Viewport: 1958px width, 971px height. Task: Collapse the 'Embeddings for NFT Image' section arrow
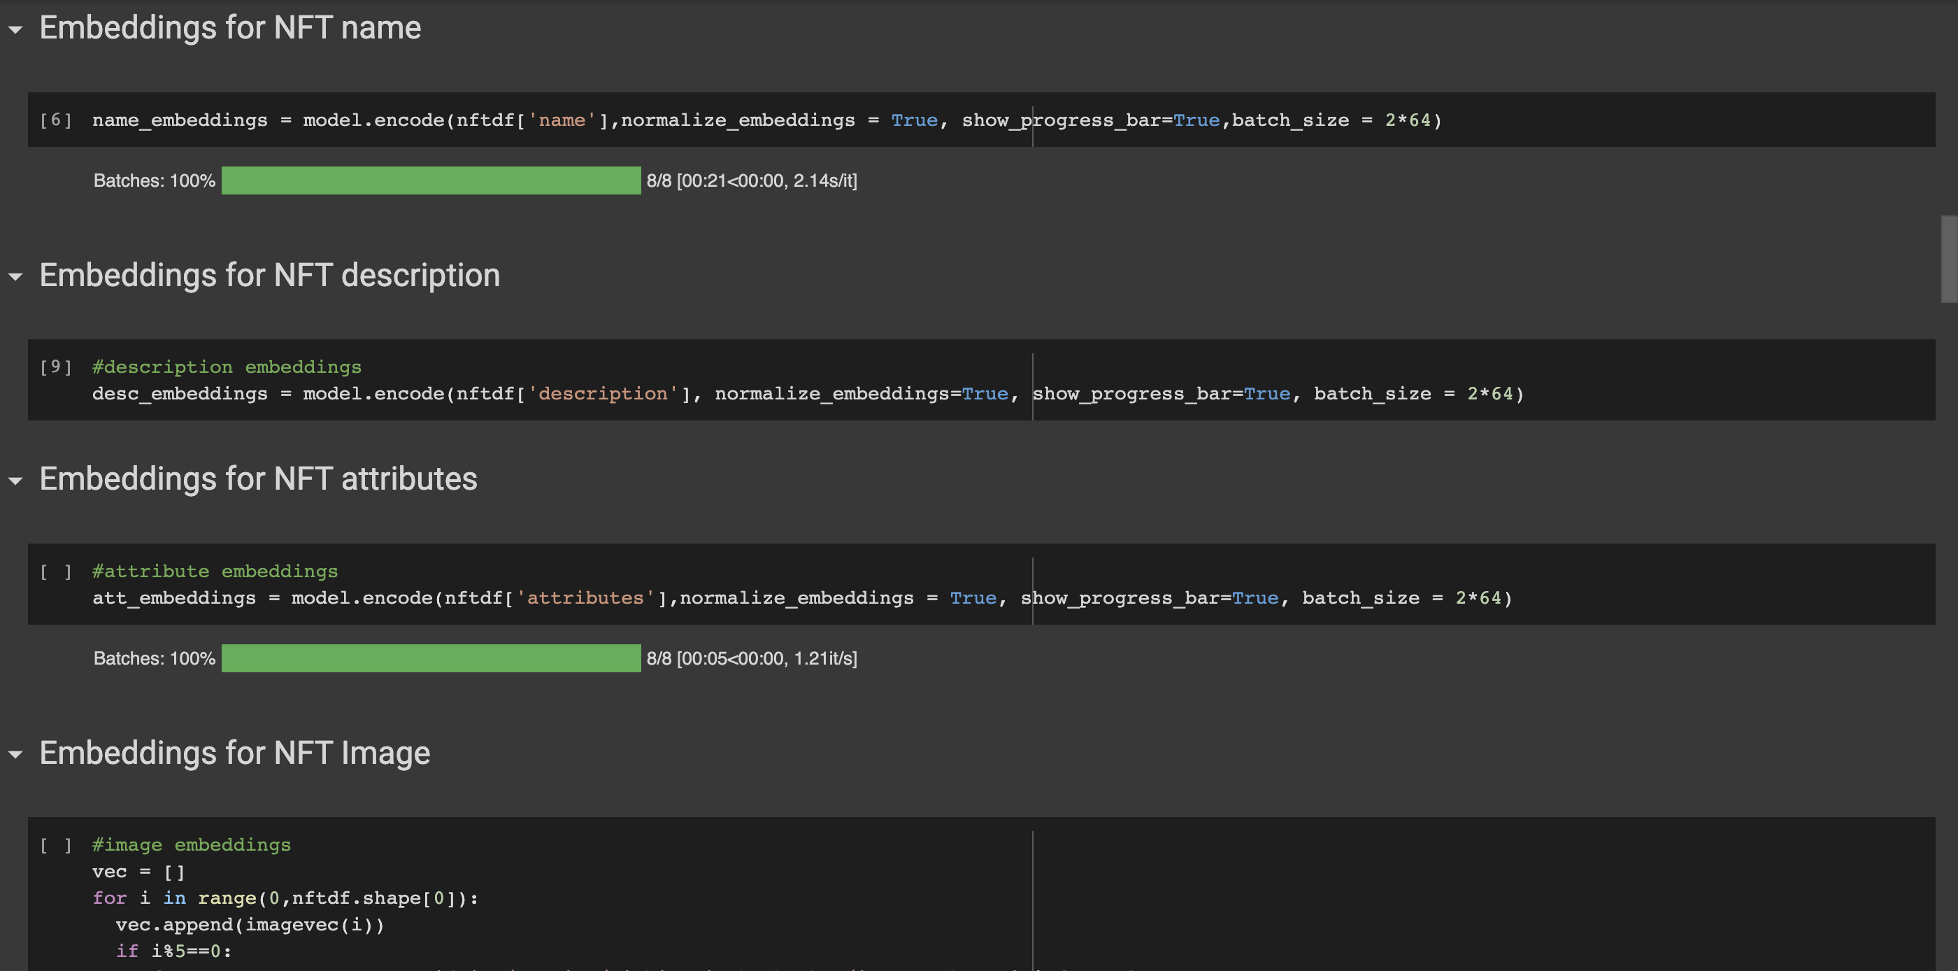[x=15, y=754]
